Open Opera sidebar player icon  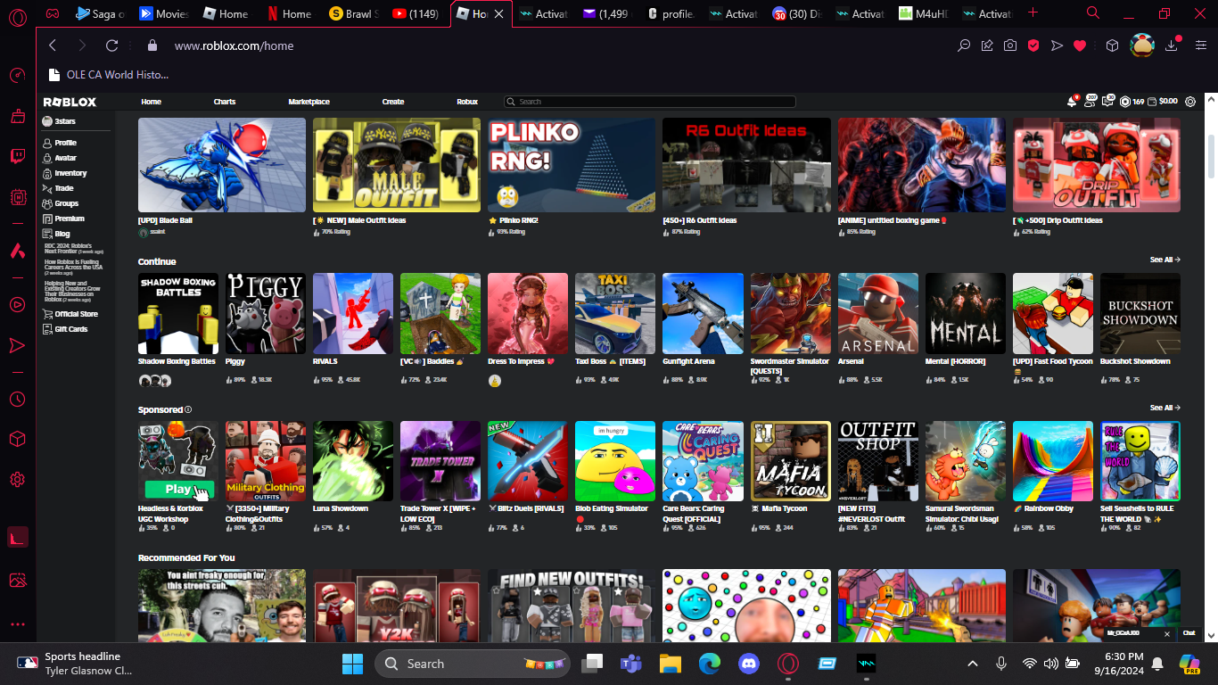coord(17,305)
